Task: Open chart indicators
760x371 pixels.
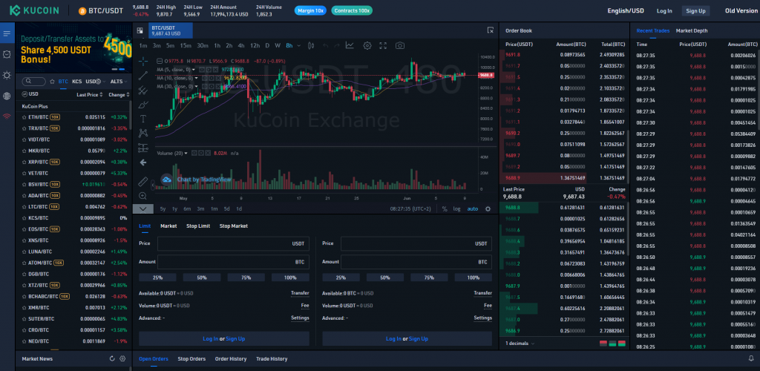Action: 350,45
